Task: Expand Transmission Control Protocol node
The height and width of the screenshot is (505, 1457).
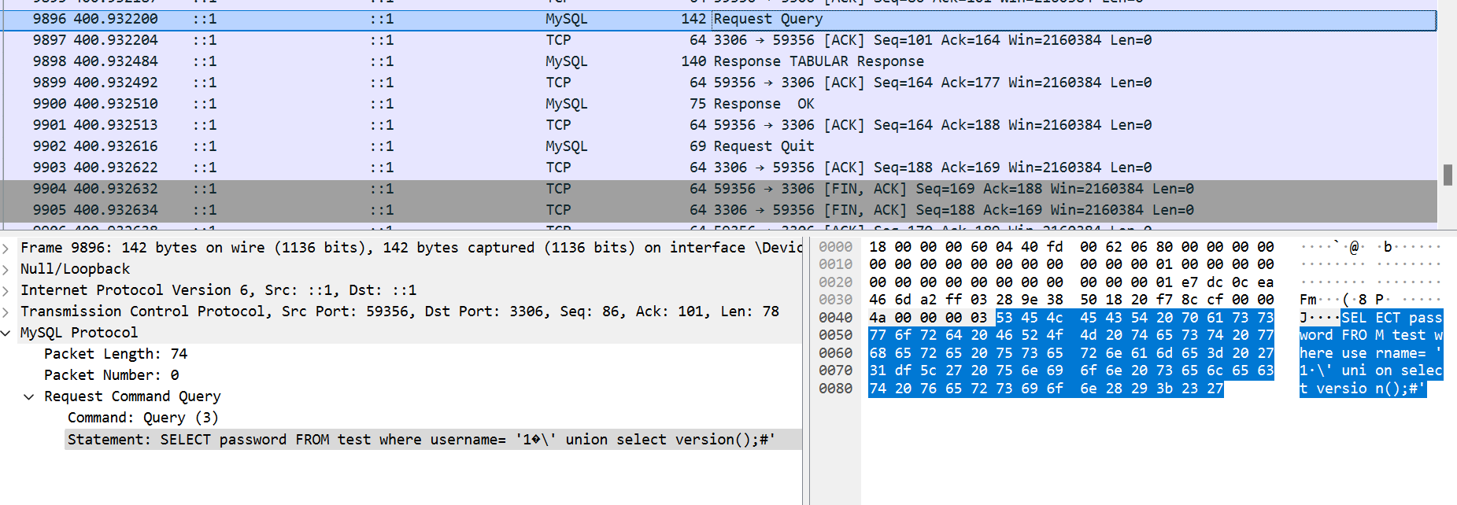Action: point(6,312)
